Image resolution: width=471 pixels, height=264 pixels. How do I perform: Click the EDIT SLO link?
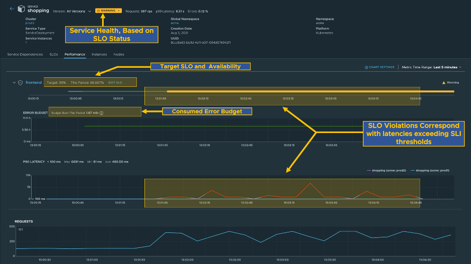click(115, 82)
